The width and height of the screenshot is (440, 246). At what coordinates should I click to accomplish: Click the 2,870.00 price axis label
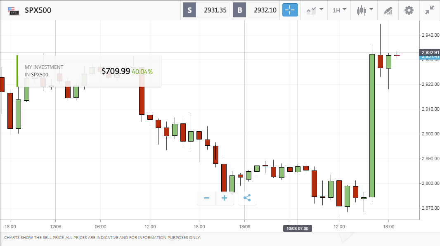tap(431, 208)
